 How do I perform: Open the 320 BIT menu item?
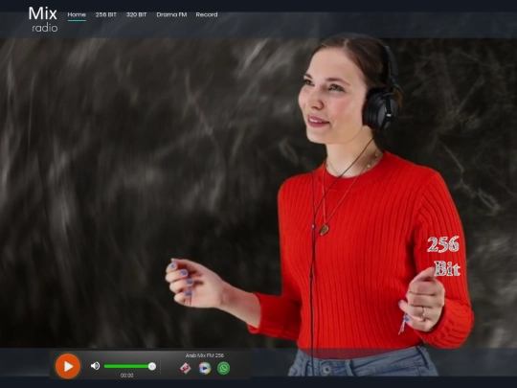point(137,14)
